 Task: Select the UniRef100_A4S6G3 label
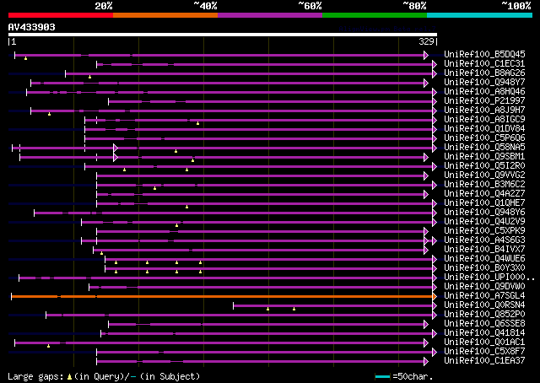[484, 240]
